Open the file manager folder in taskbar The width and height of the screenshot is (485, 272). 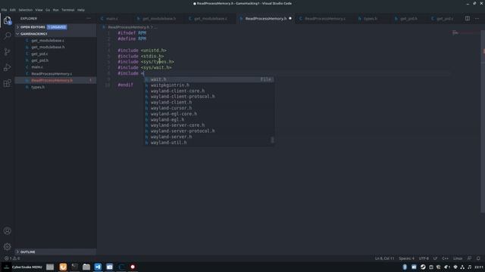tap(86, 267)
